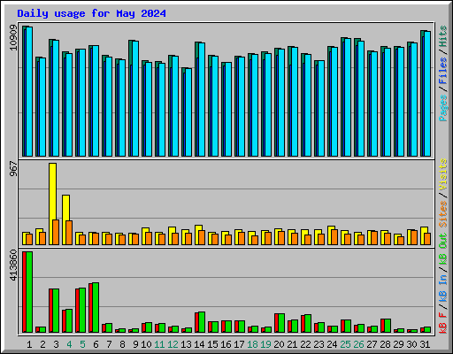Click day 3 on the x-axis

coord(56,344)
